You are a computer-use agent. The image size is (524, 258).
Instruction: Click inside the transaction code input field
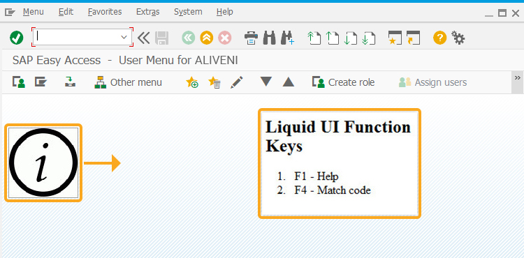[x=77, y=37]
